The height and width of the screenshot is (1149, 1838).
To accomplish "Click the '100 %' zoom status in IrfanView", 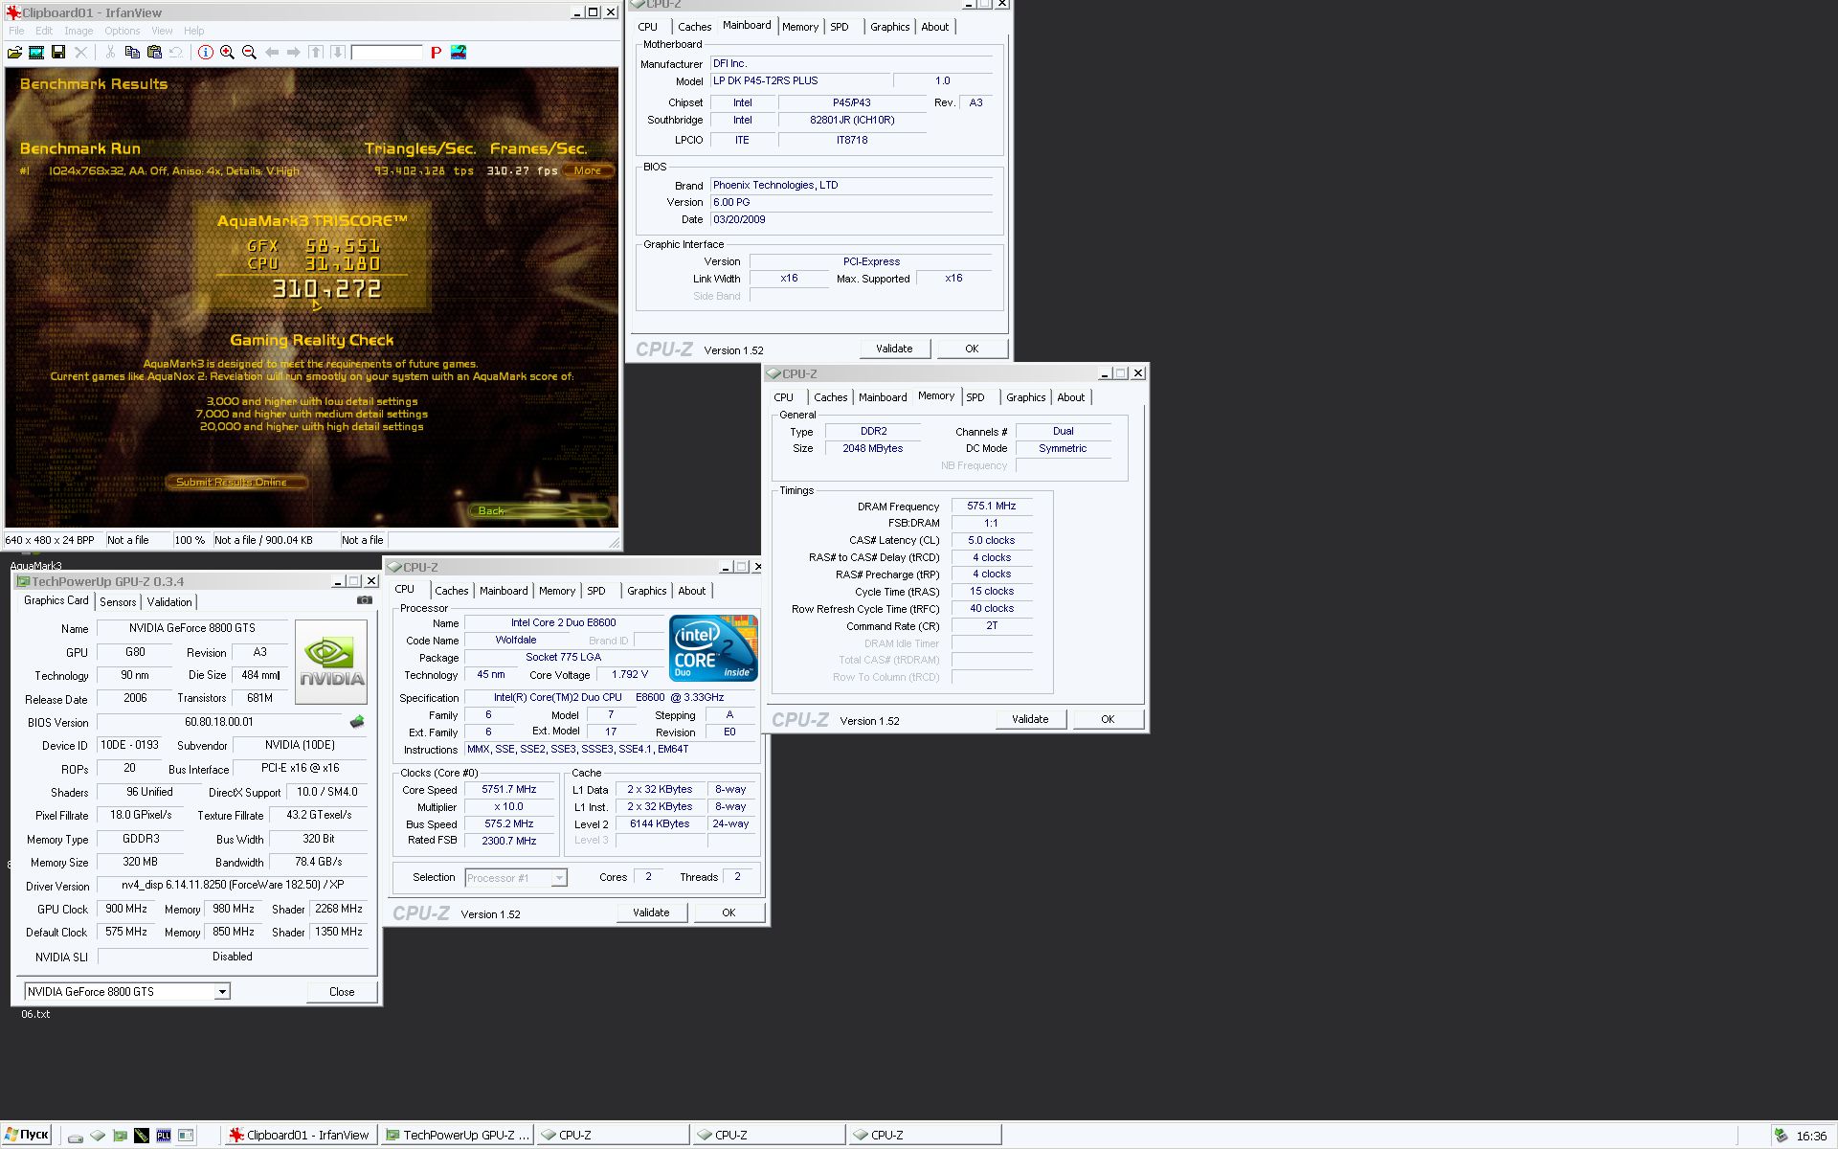I will 190,540.
